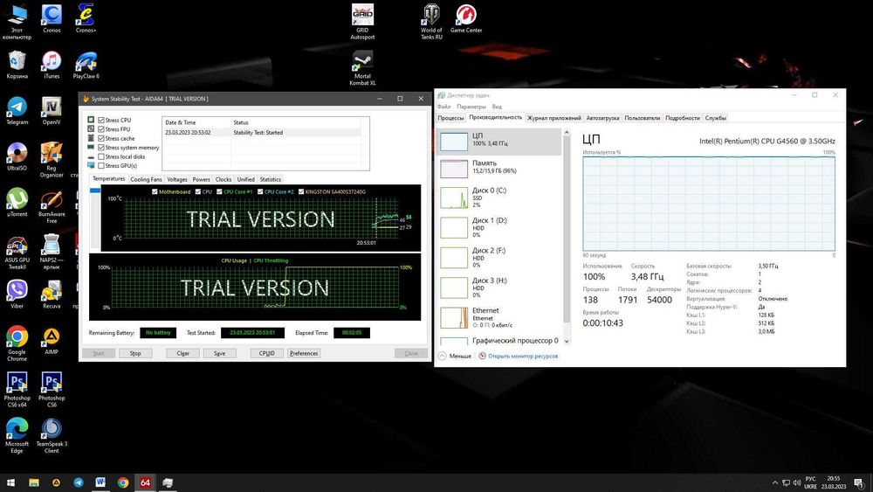Open the Cronos+ desktop shortcut
Image resolution: width=873 pixels, height=492 pixels.
pyautogui.click(x=86, y=18)
